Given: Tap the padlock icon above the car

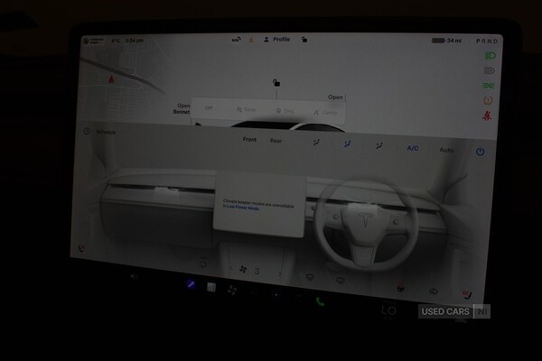Looking at the screenshot, I should click(x=276, y=83).
